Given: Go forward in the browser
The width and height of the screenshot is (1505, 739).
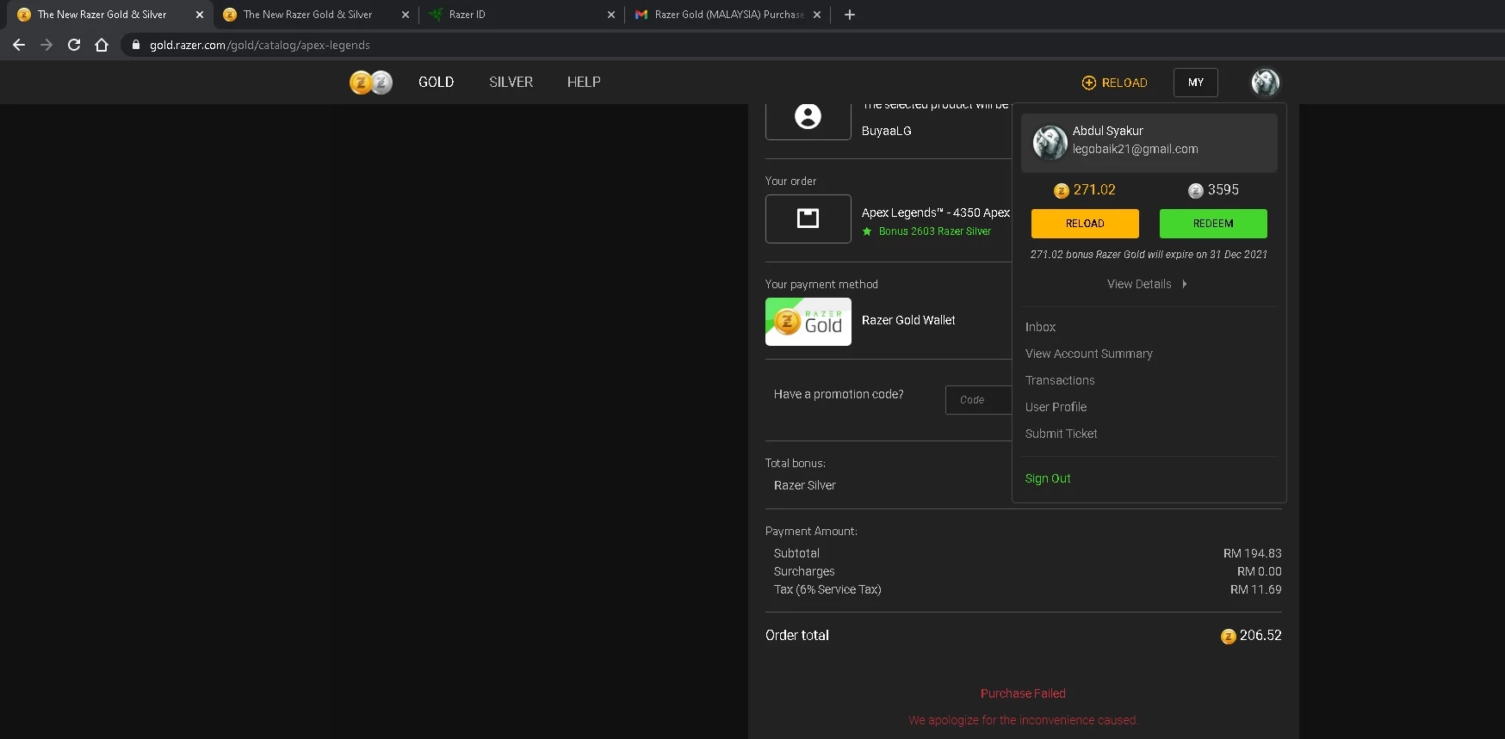Looking at the screenshot, I should [46, 45].
